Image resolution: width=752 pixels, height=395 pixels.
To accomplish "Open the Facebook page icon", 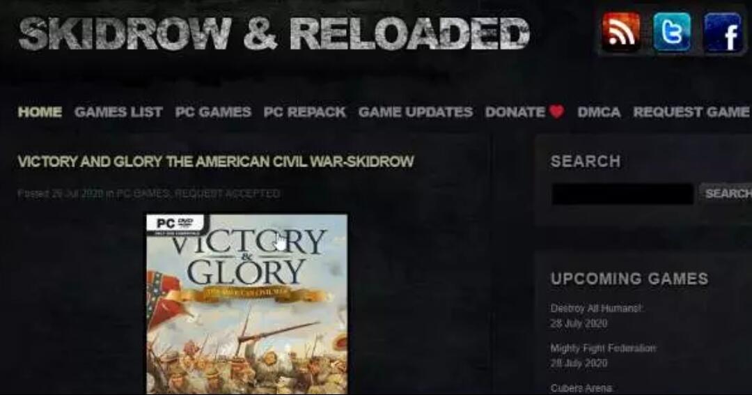I will [723, 33].
